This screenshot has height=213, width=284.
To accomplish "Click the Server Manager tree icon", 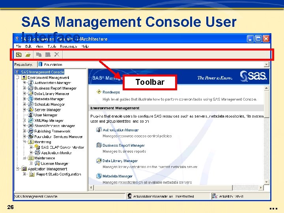I will pos(31,110).
